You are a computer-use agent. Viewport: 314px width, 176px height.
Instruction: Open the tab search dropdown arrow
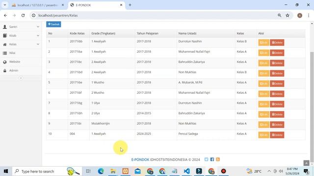point(5,5)
